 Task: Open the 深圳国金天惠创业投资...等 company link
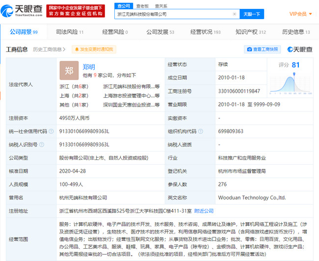[131, 105]
